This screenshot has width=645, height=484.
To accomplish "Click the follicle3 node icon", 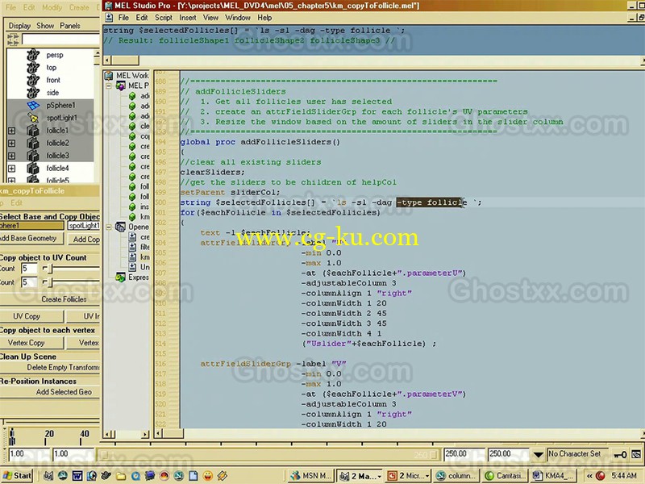I will (33, 156).
